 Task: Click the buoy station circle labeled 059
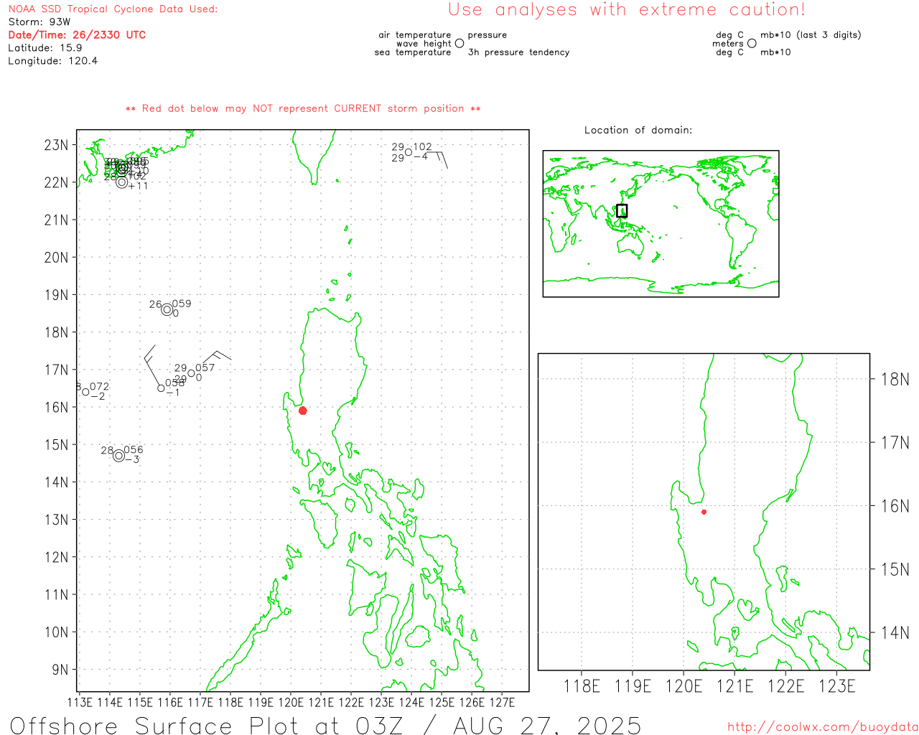coord(167,309)
